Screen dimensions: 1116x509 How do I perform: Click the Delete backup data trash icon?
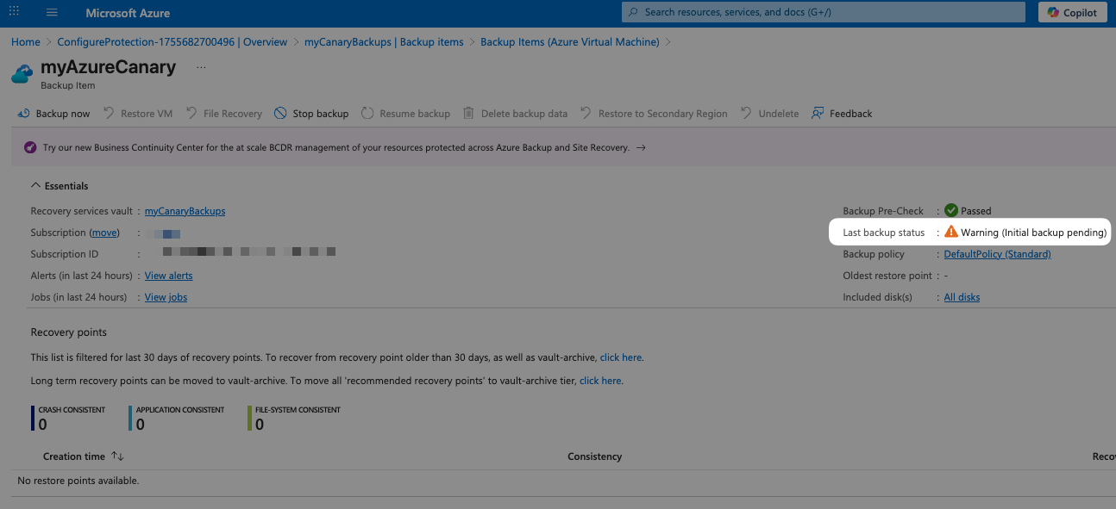468,113
